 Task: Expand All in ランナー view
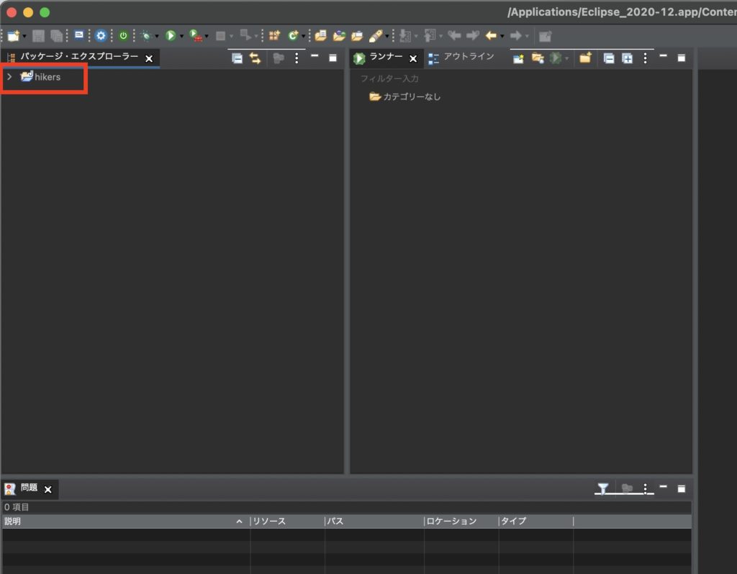628,58
